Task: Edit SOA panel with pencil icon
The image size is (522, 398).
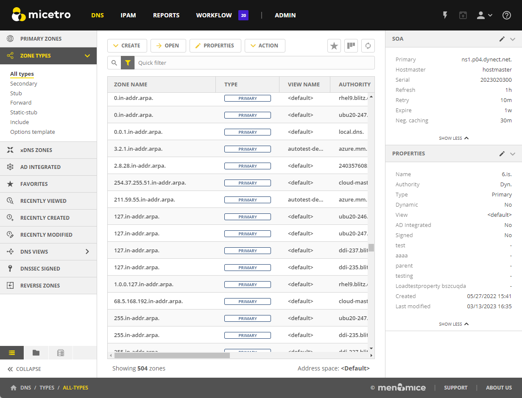Action: tap(502, 39)
